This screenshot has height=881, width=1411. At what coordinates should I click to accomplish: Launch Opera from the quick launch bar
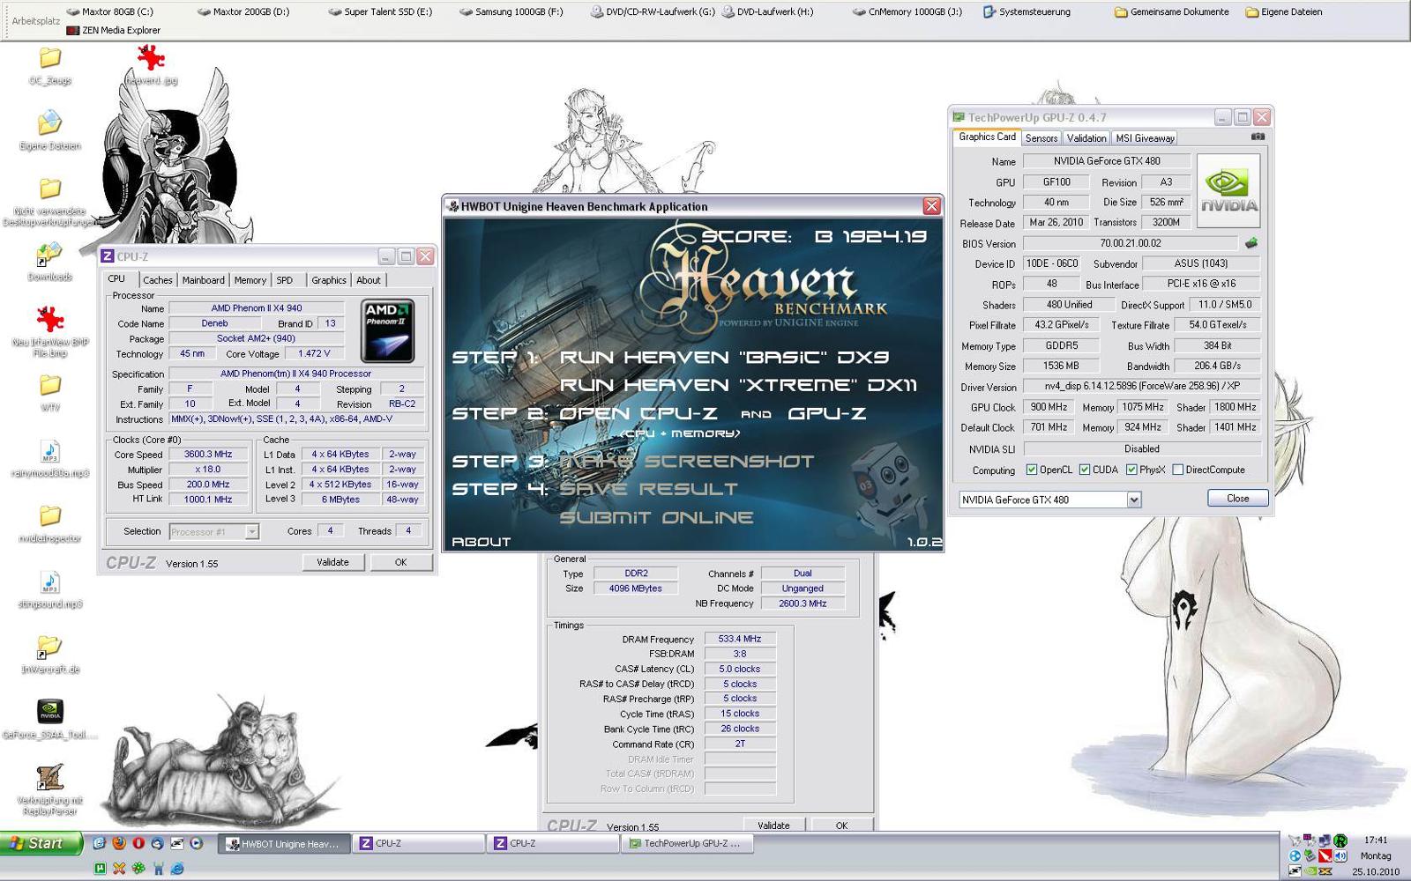(x=138, y=842)
